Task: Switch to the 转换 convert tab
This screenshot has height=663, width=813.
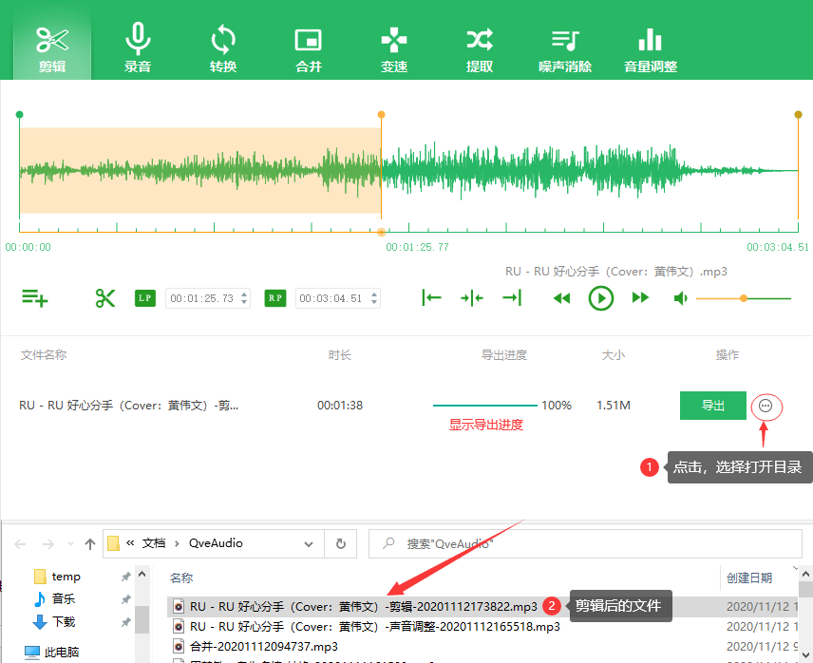Action: point(223,48)
